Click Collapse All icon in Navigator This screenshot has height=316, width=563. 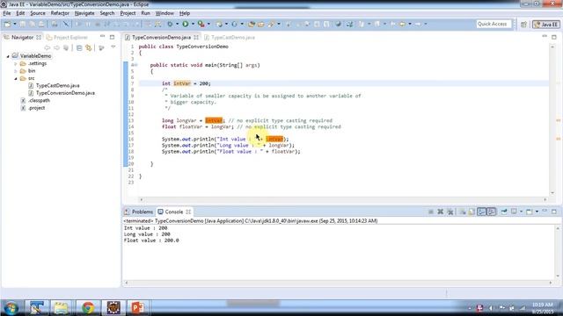coord(79,47)
